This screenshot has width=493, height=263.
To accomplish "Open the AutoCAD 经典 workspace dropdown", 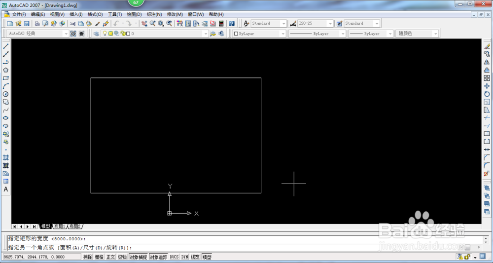I will click(66, 34).
